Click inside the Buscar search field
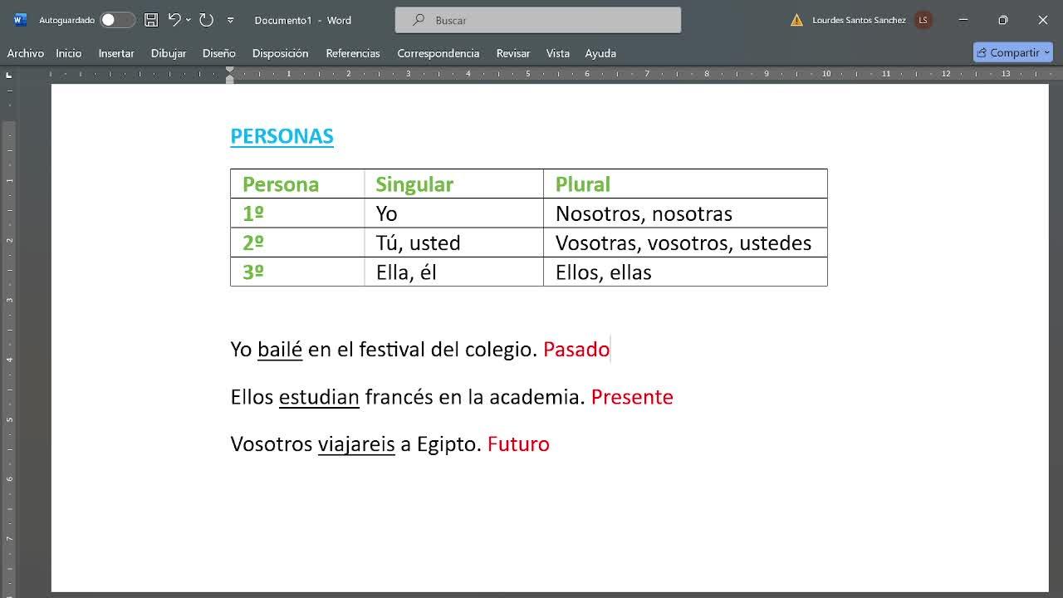The image size is (1063, 598). (538, 20)
